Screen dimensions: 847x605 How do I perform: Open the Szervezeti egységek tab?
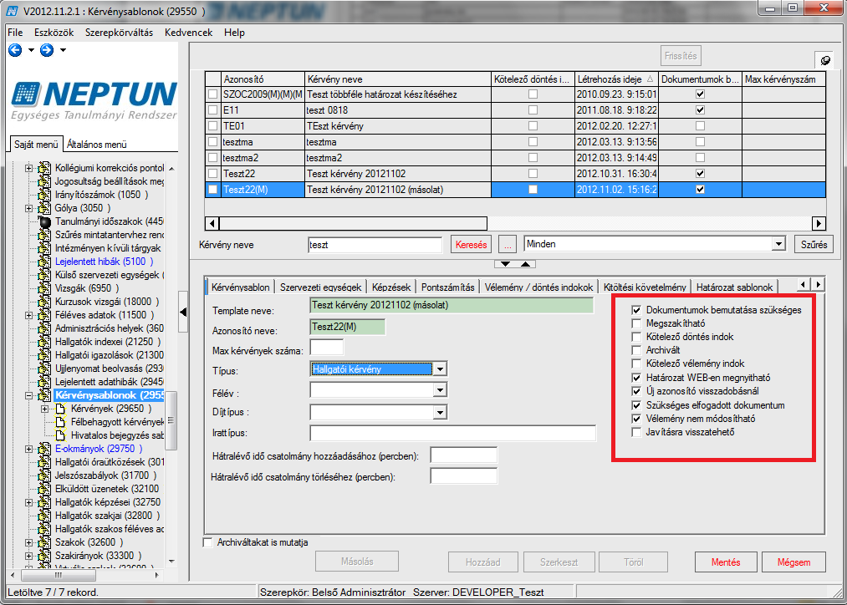[321, 287]
